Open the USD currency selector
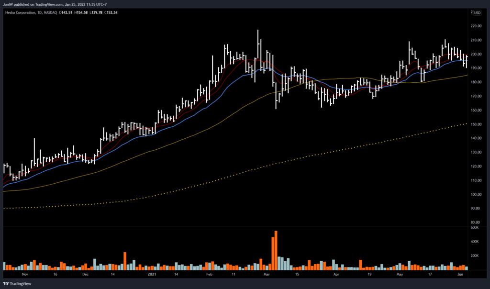 tap(477, 12)
